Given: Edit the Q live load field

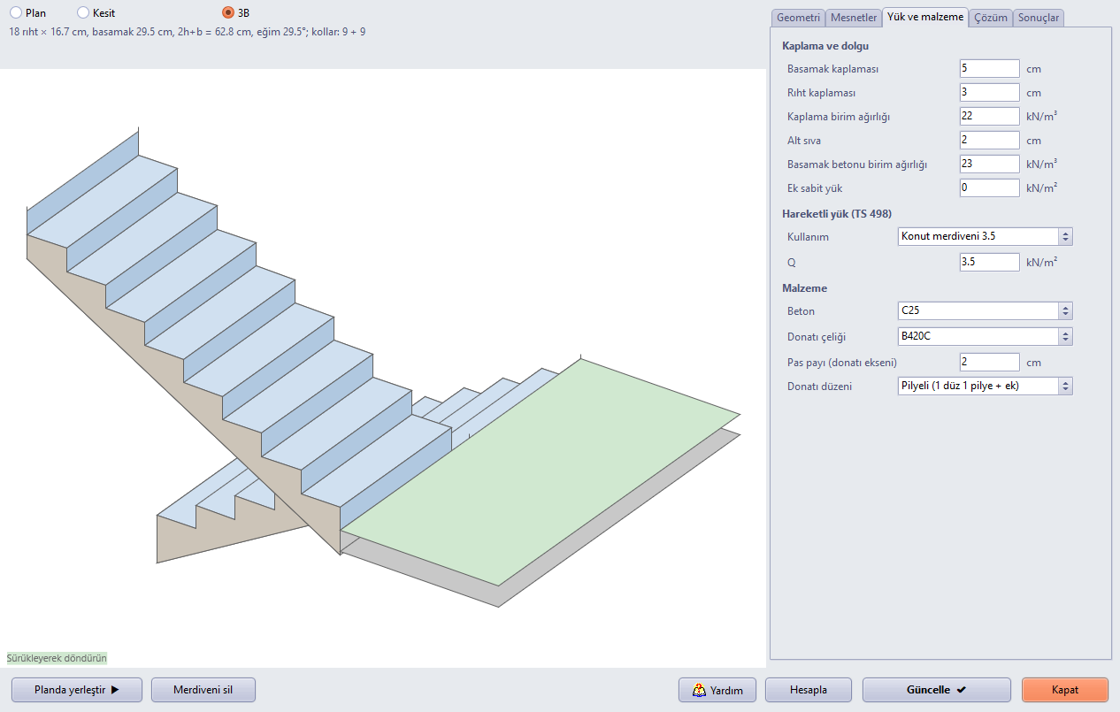Looking at the screenshot, I should (x=990, y=263).
